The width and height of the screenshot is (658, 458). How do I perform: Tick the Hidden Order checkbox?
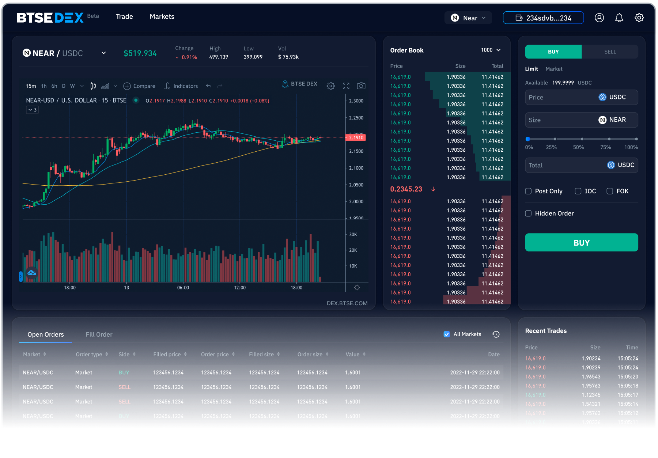[528, 213]
